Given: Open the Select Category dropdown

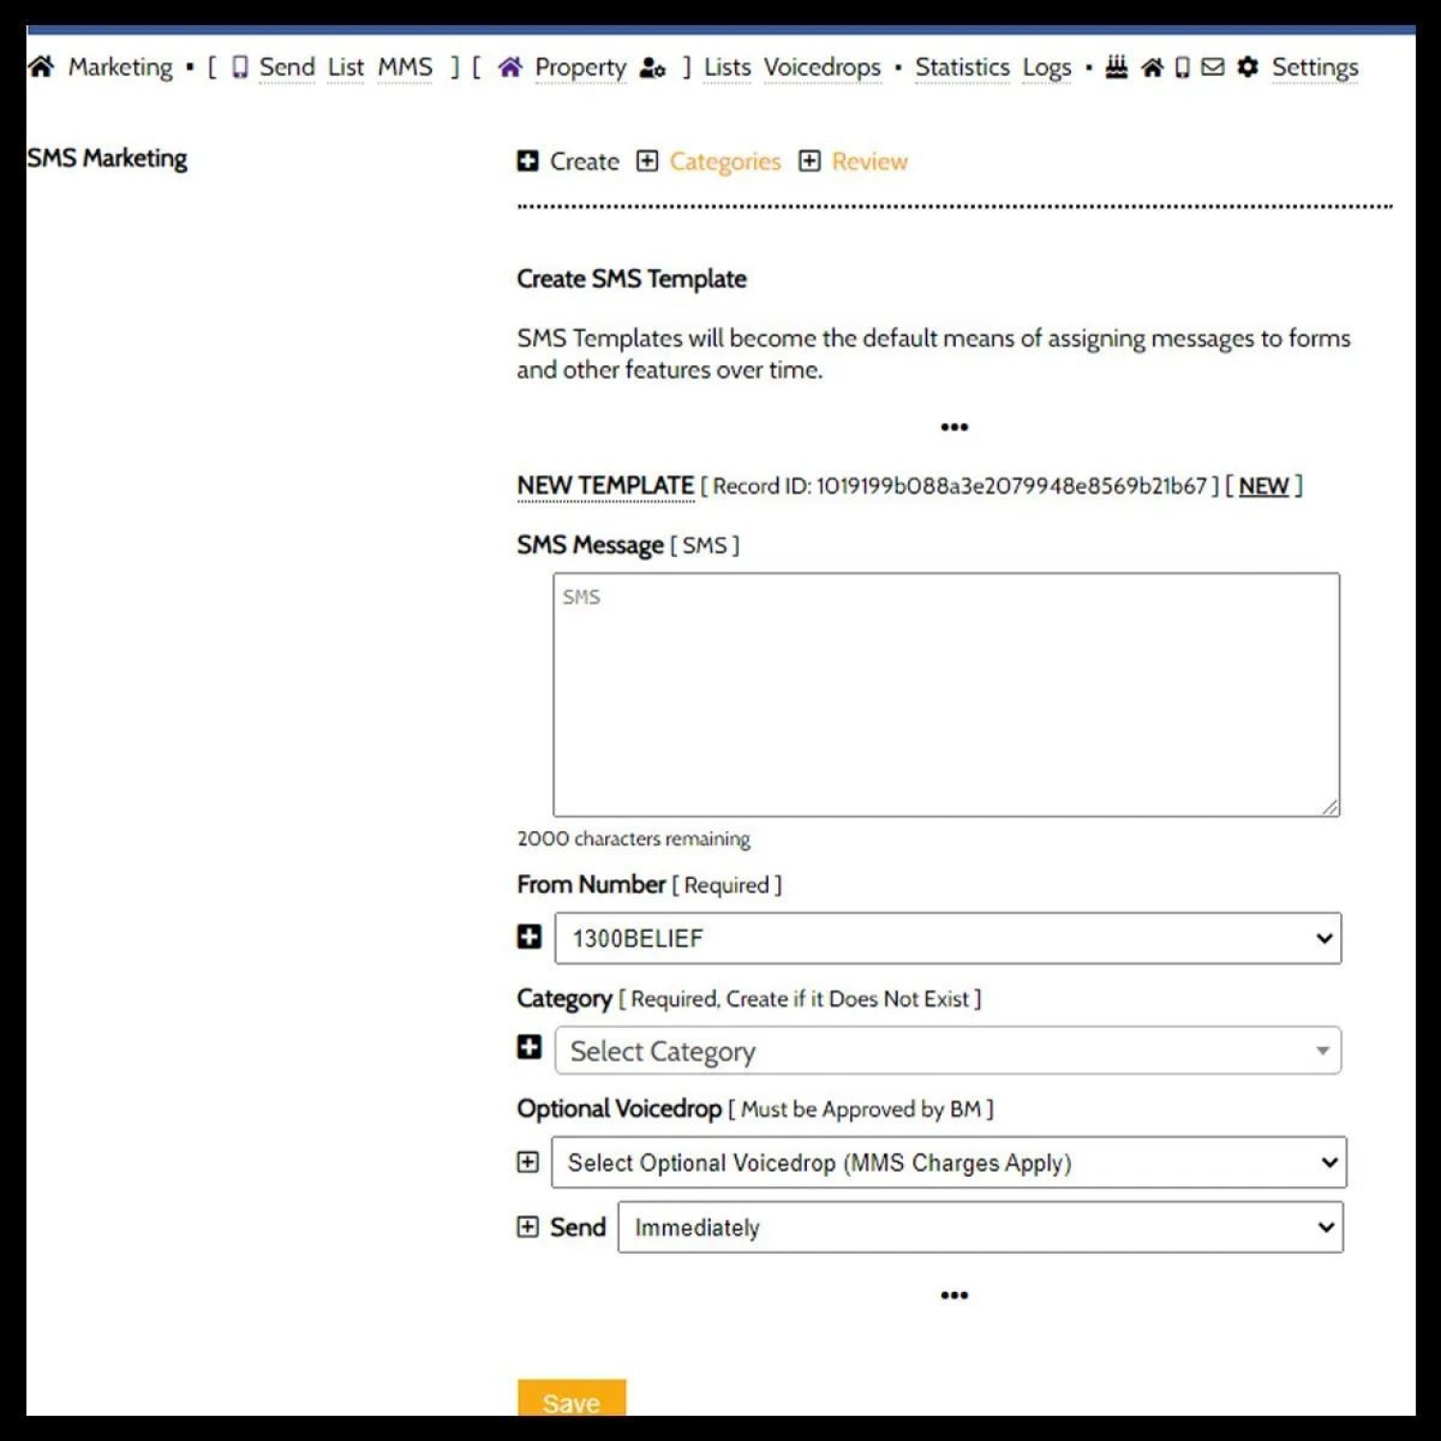Looking at the screenshot, I should (947, 1051).
